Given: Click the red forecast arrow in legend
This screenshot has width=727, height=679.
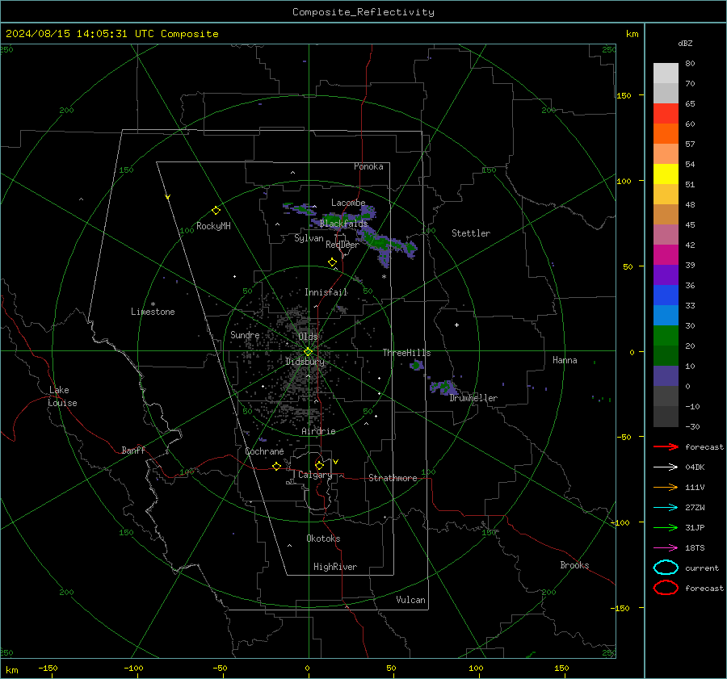Looking at the screenshot, I should [x=666, y=446].
